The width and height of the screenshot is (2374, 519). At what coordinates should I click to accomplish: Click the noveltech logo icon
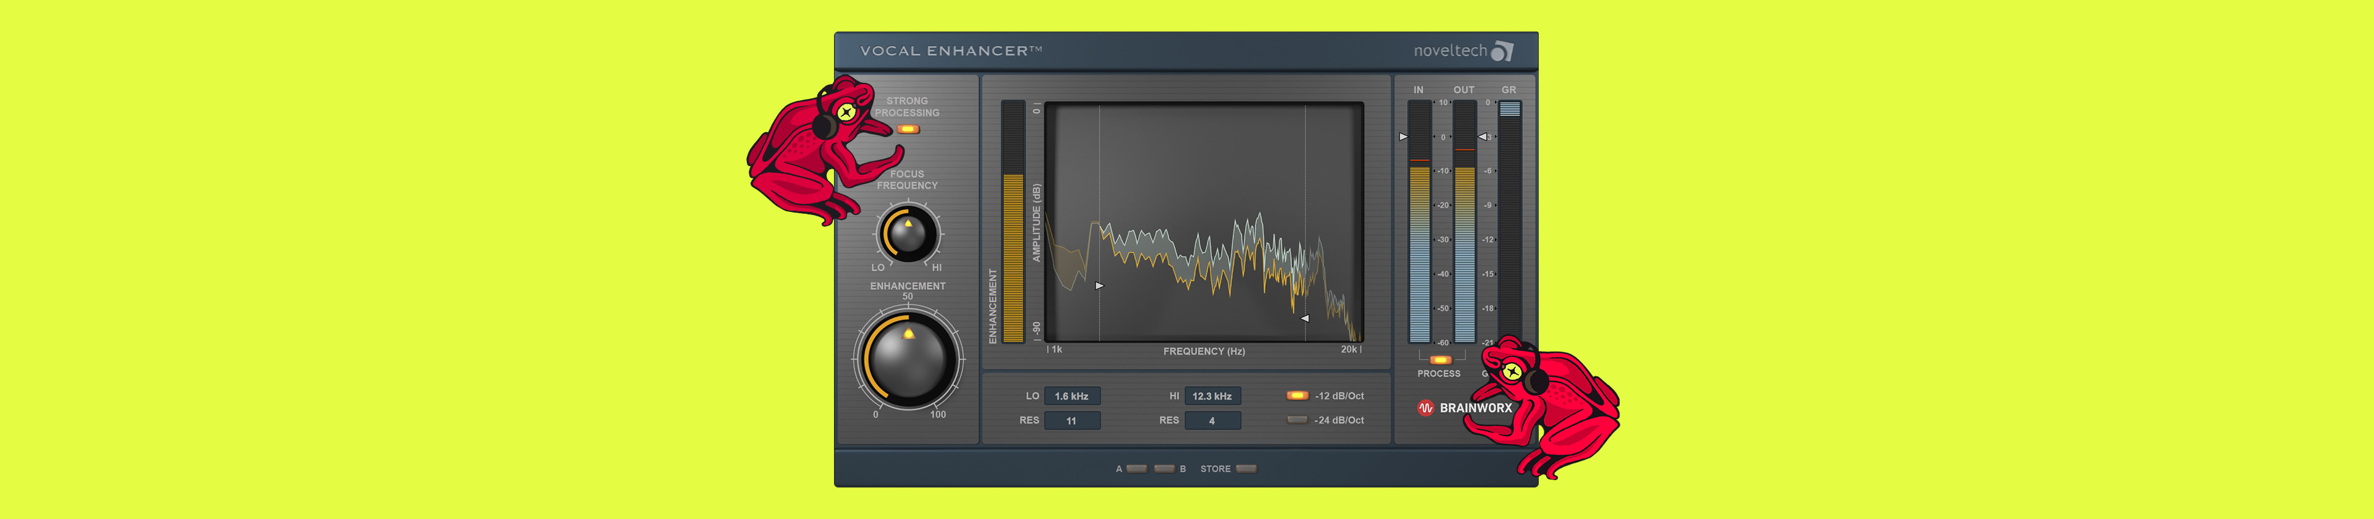point(1502,51)
